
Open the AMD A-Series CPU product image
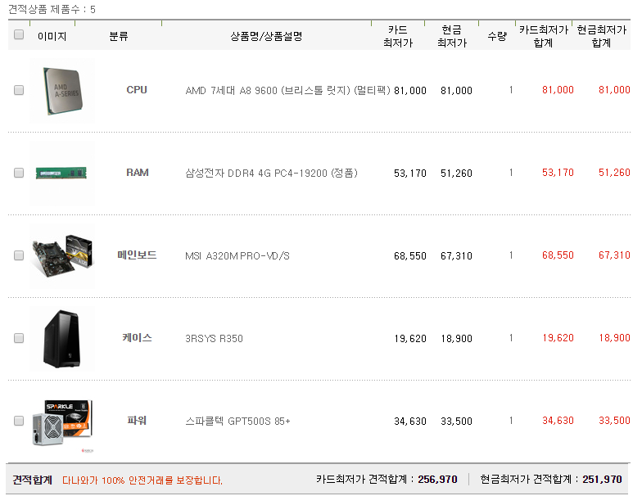coord(62,91)
